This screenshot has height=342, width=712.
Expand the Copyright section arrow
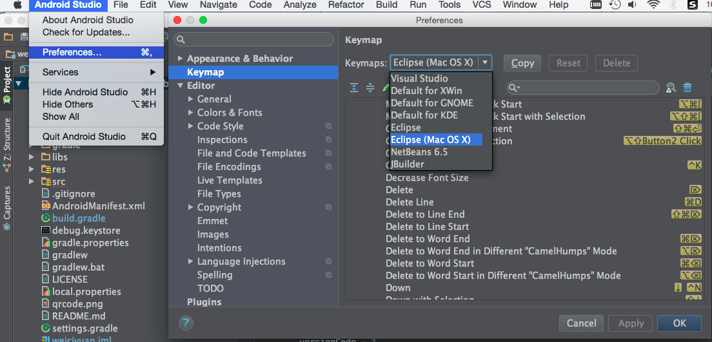(x=191, y=207)
